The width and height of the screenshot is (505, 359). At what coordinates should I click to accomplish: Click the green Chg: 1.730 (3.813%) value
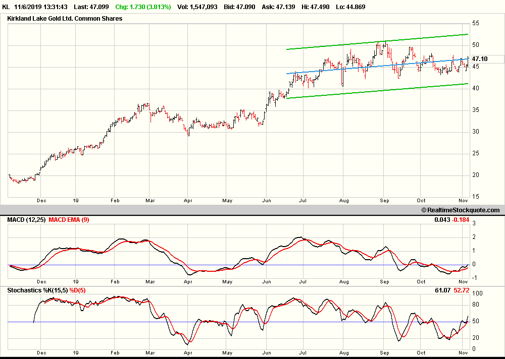[143, 7]
